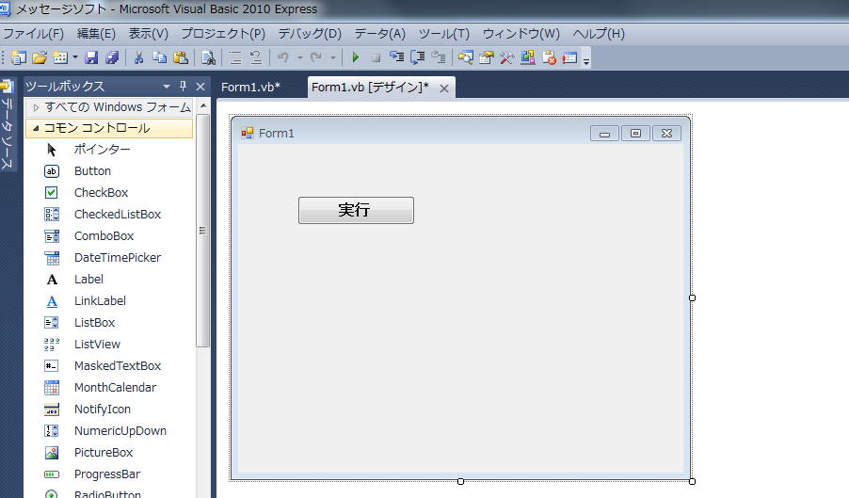This screenshot has width=849, height=498.
Task: Click the Undo arrow icon
Action: [282, 57]
